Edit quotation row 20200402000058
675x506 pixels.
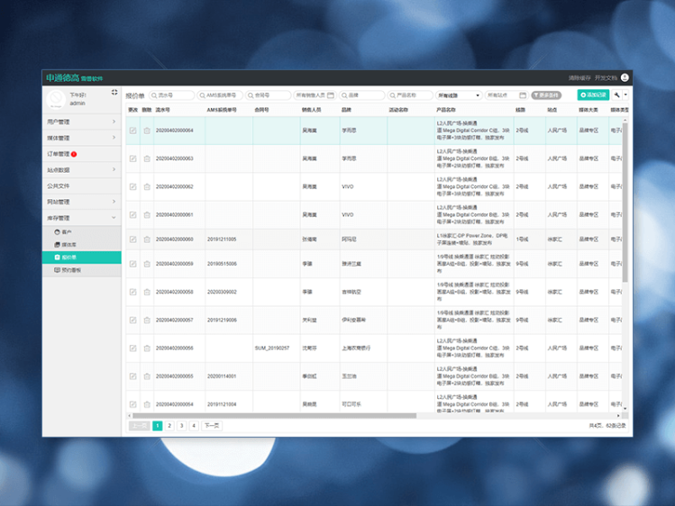[133, 292]
